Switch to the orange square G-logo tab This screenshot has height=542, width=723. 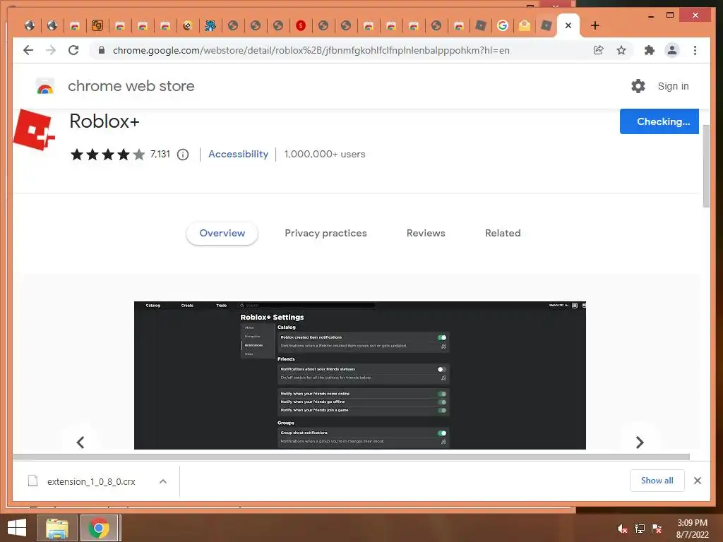click(97, 25)
